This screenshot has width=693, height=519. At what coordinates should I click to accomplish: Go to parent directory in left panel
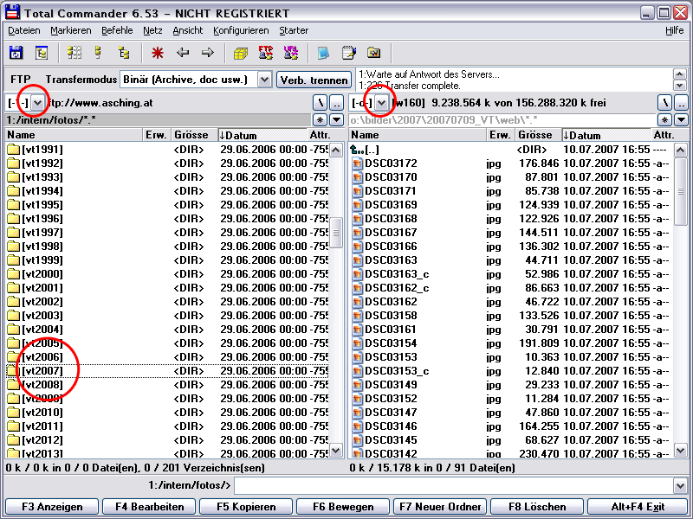point(337,103)
